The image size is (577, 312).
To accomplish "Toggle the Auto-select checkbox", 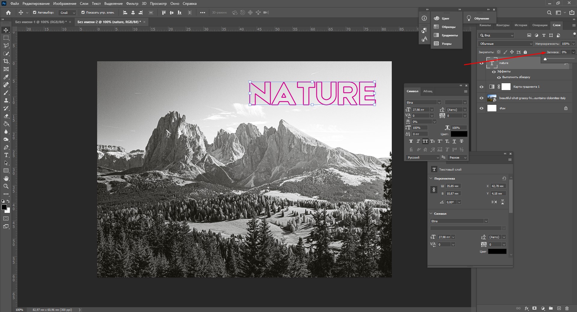I will (x=35, y=13).
